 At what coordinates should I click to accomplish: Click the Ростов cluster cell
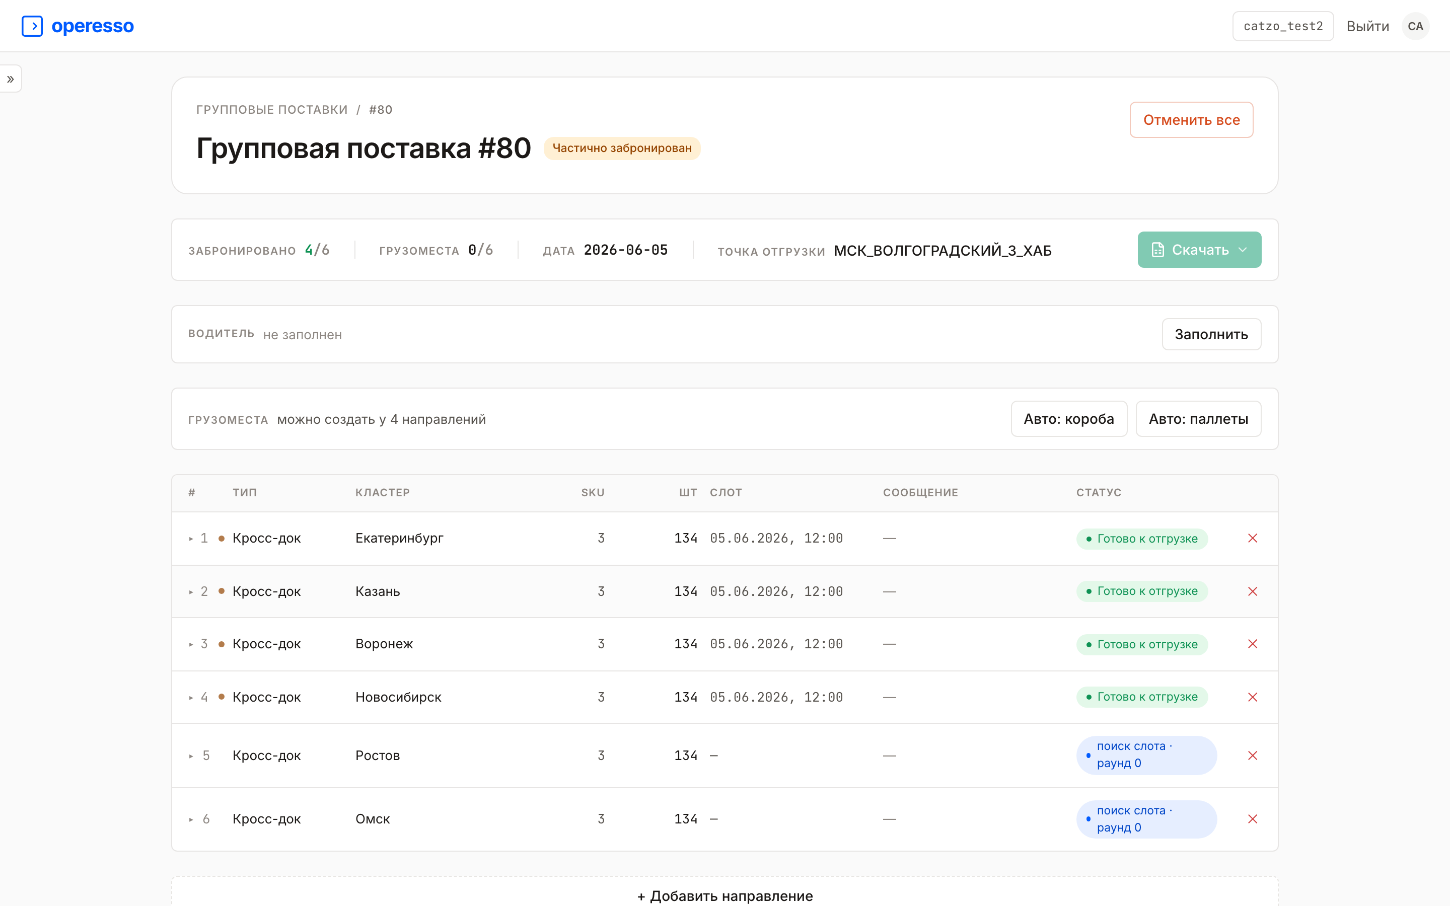(x=378, y=755)
